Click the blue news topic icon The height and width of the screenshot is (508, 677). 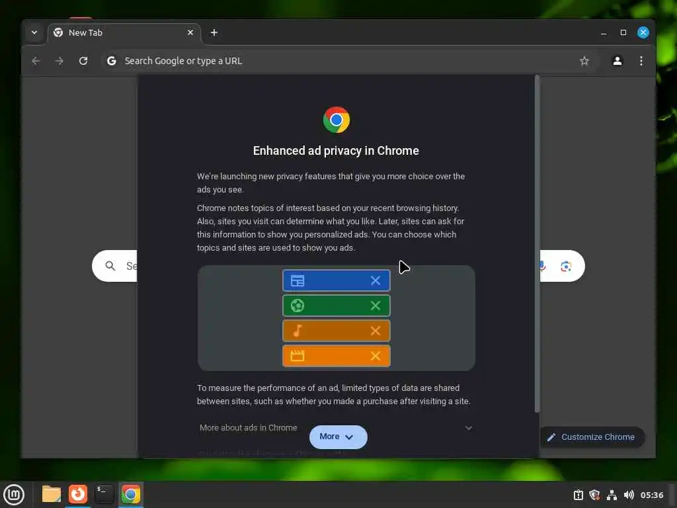(298, 280)
